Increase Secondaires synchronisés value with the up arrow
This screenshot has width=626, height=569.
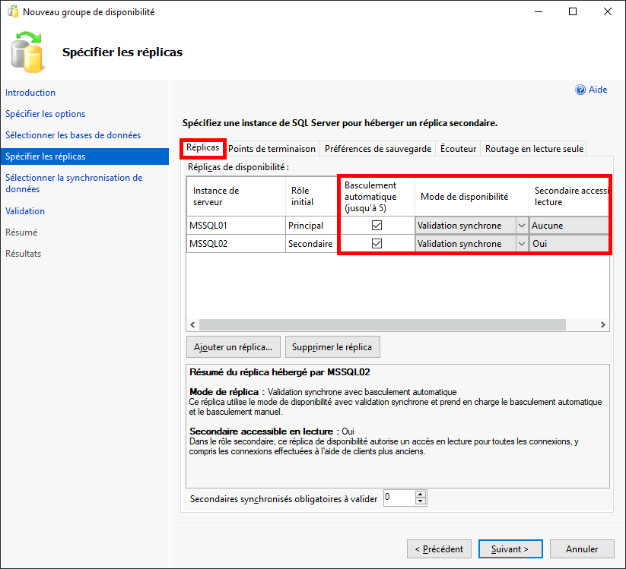click(x=420, y=494)
